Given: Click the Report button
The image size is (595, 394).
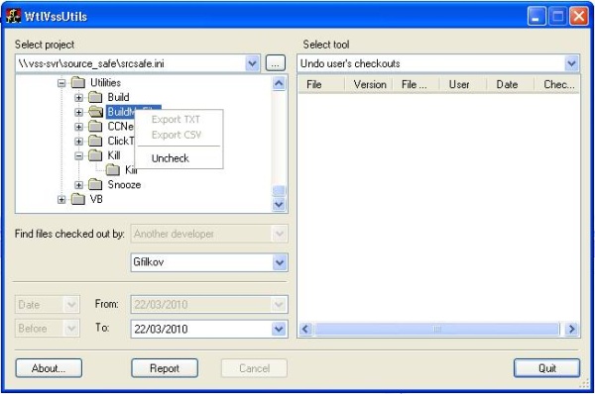Looking at the screenshot, I should [x=165, y=368].
